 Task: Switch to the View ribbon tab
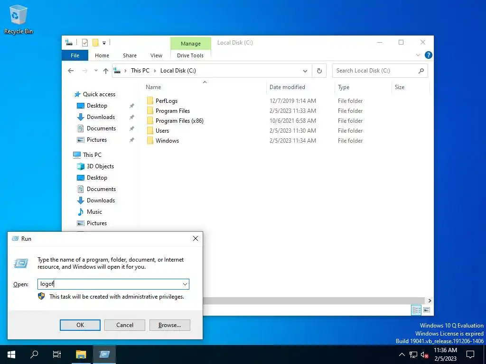tap(156, 55)
